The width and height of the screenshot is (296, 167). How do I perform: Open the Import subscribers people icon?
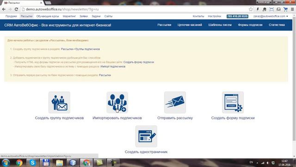click(x=117, y=103)
